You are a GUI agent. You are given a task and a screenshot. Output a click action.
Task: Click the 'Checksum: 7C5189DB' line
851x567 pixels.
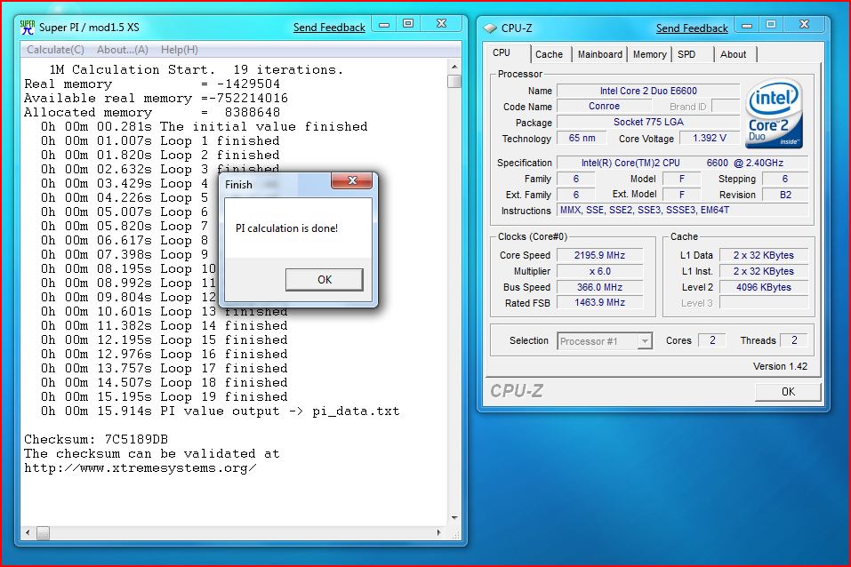pyautogui.click(x=96, y=439)
